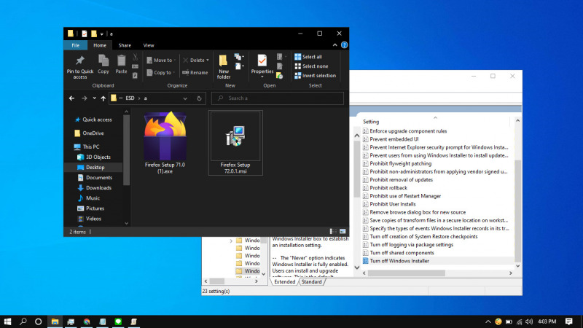This screenshot has height=328, width=583.
Task: Switch to the View ribbon tab
Action: (149, 45)
